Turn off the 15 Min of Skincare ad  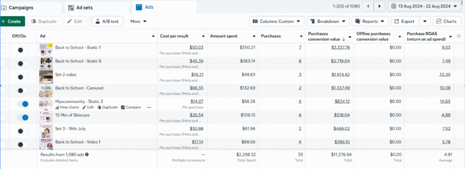pos(23,117)
